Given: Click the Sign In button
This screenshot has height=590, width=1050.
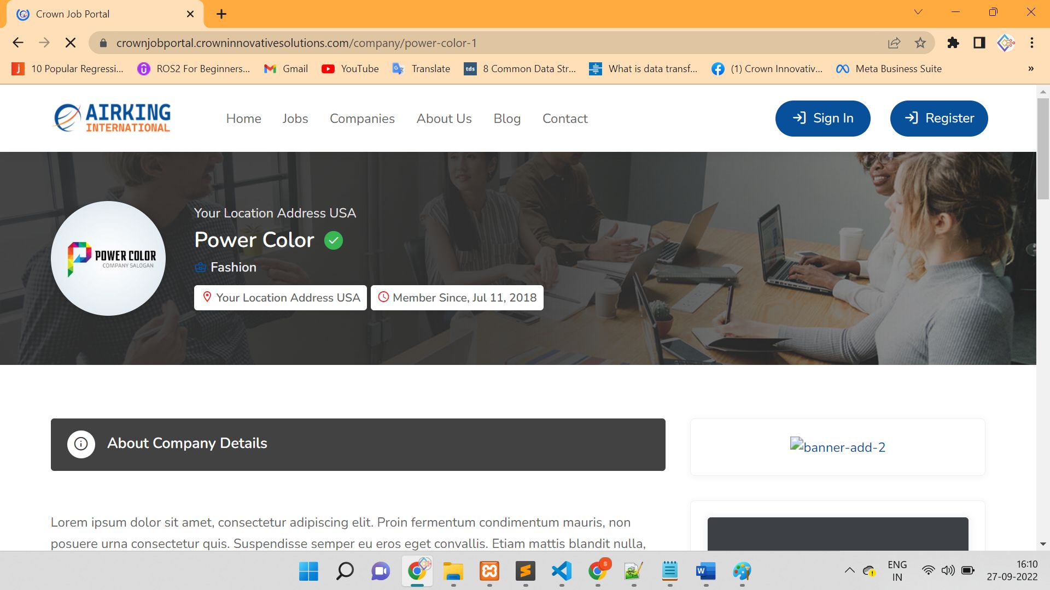Looking at the screenshot, I should [x=822, y=119].
